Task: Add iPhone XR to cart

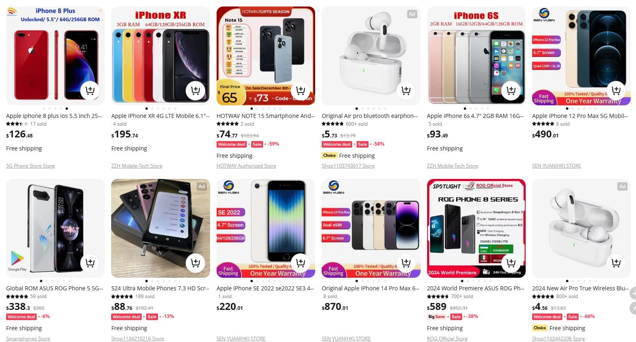Action: [x=195, y=90]
